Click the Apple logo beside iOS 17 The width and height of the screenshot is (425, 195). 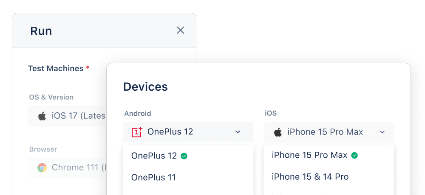[x=42, y=116]
